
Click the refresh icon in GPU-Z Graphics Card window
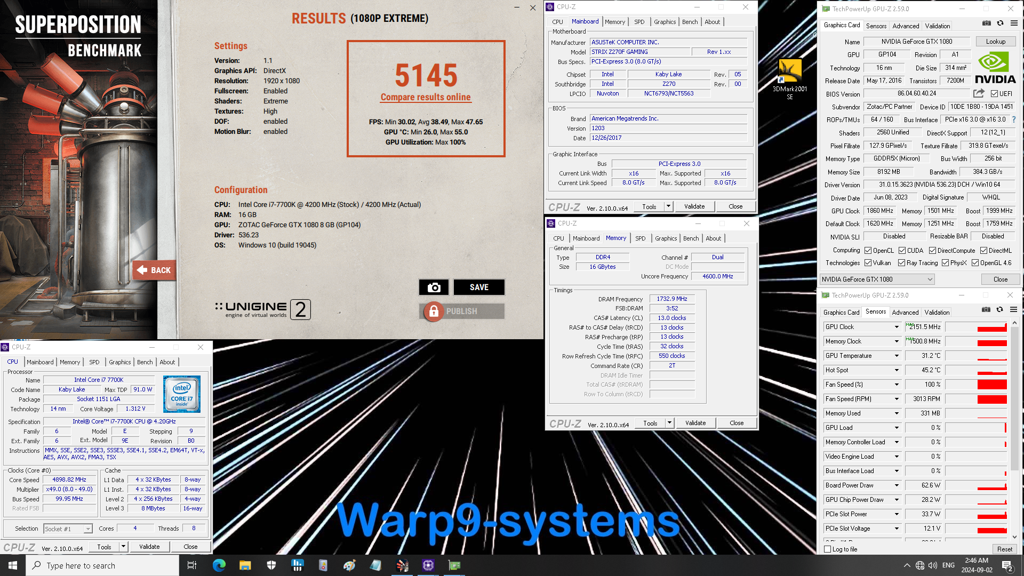click(1000, 23)
